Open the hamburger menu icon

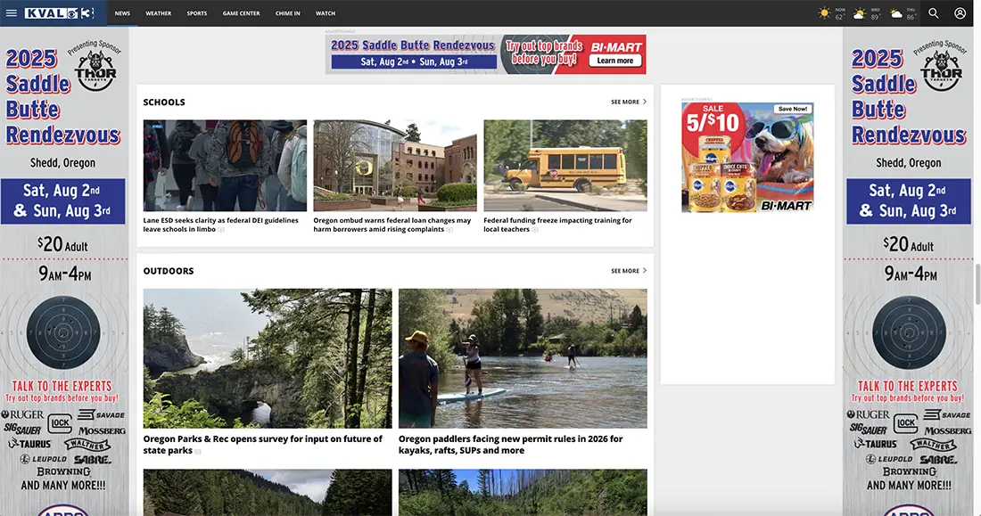(x=12, y=13)
